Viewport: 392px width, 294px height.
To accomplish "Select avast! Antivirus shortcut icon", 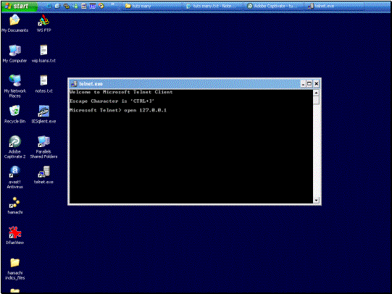I will (x=14, y=177).
